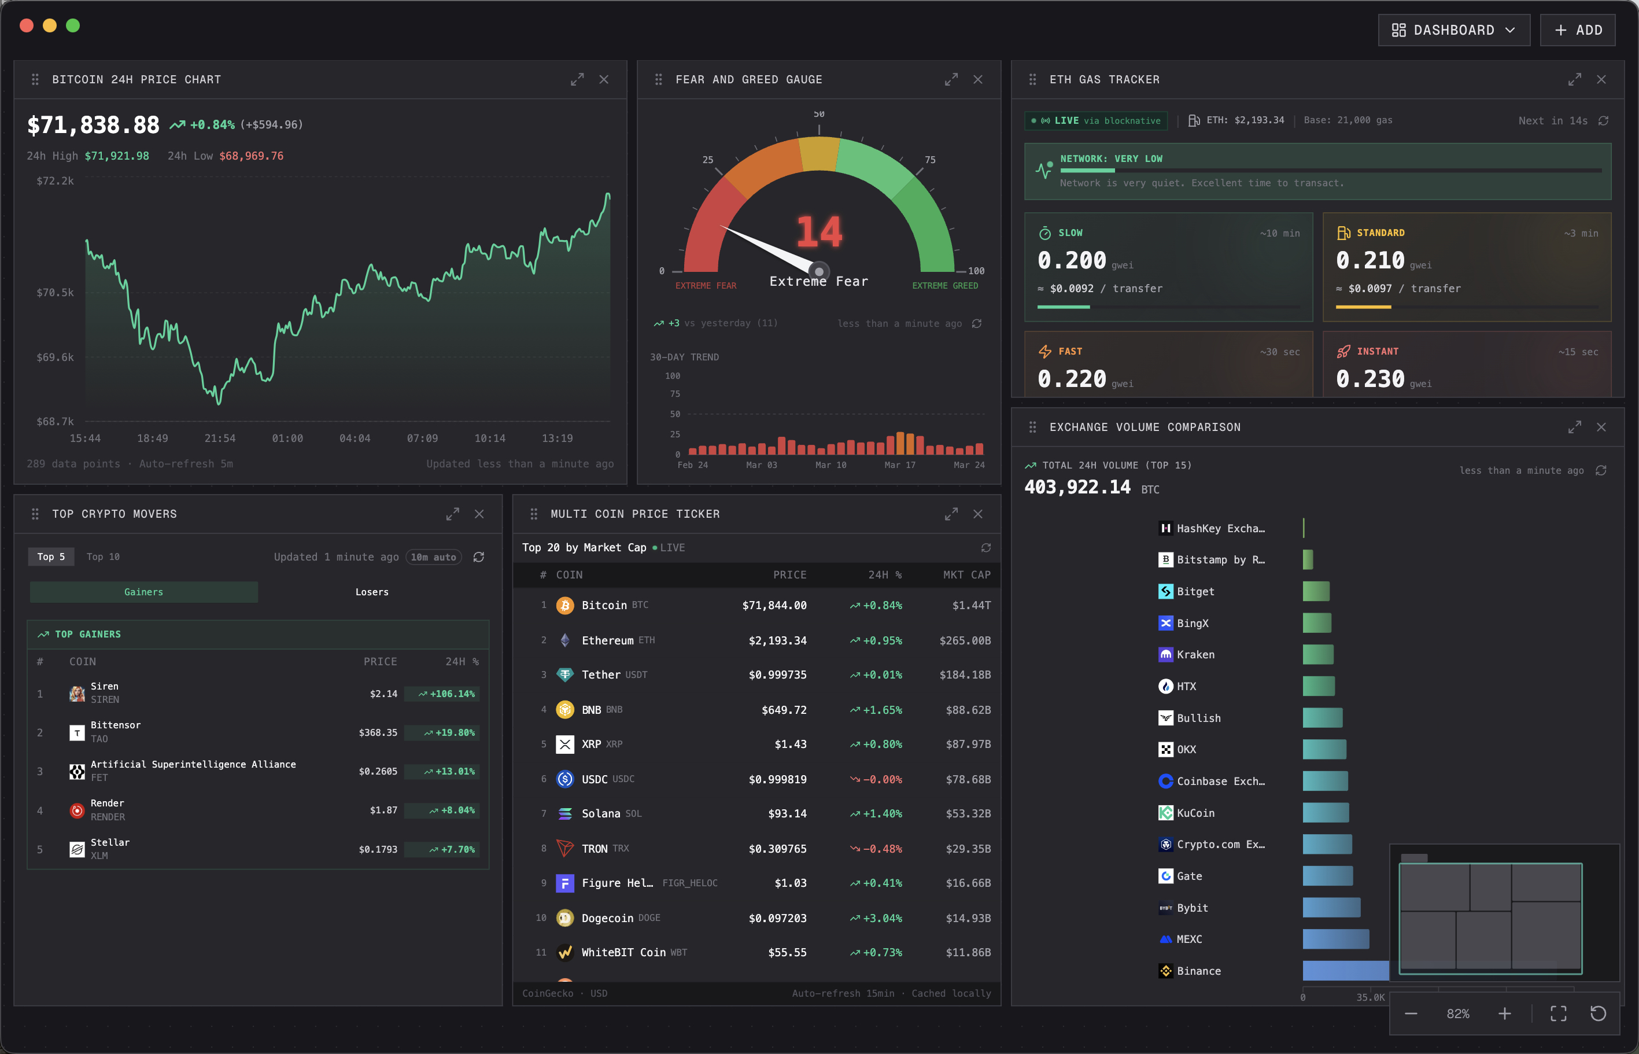
Task: Open the DASHBOARD dropdown
Action: [x=1453, y=30]
